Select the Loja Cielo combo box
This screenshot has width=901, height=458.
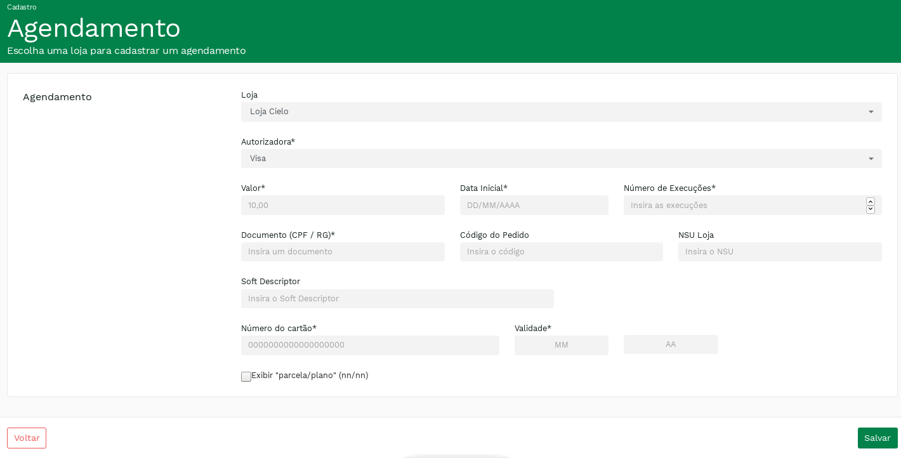[x=552, y=112]
